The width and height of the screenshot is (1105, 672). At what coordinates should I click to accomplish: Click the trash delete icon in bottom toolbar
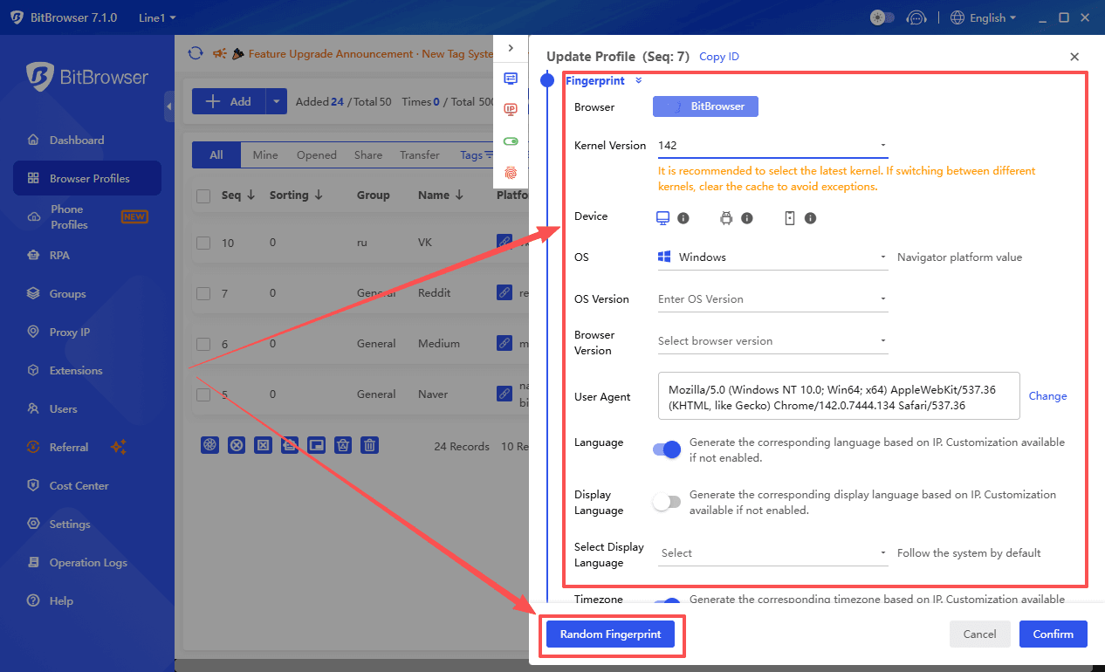tap(370, 445)
